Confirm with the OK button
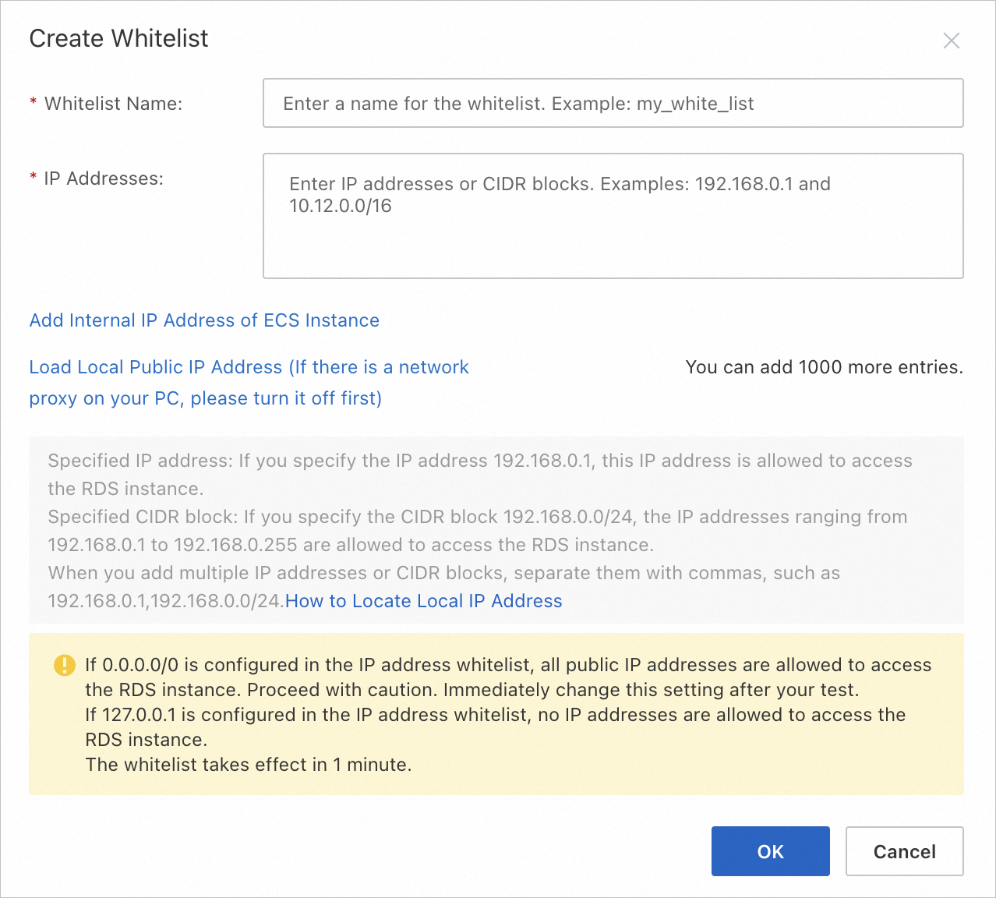Image resolution: width=996 pixels, height=898 pixels. (770, 851)
